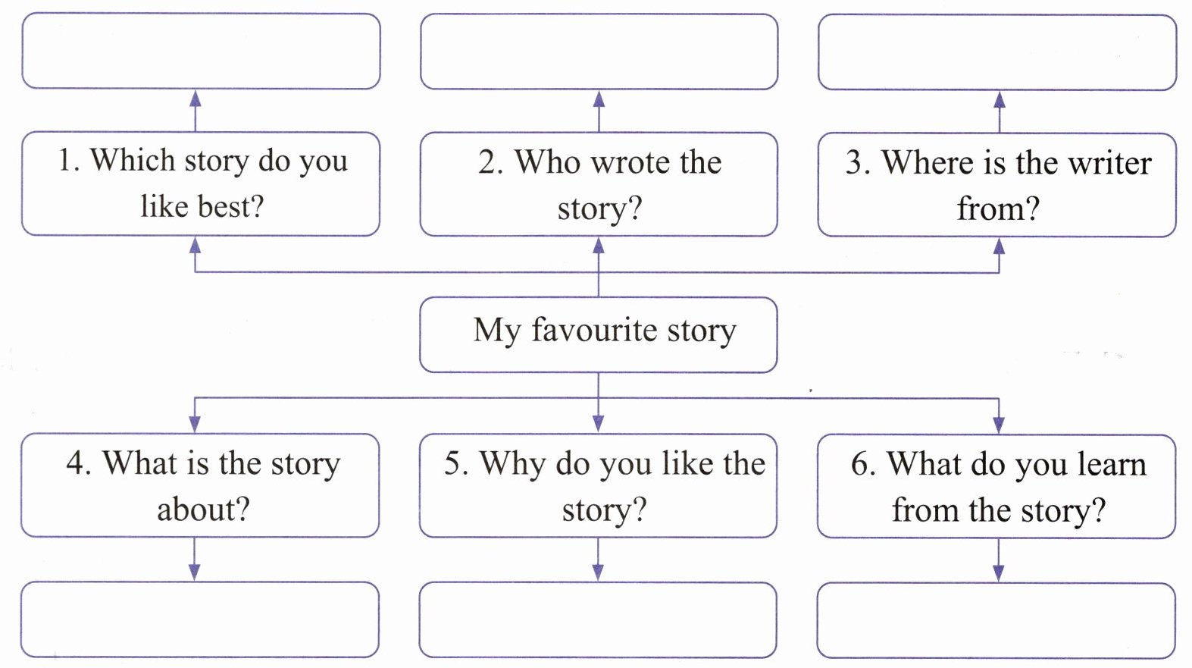The width and height of the screenshot is (1192, 668).
Task: Click the empty answer box above question 2
Action: (x=599, y=52)
